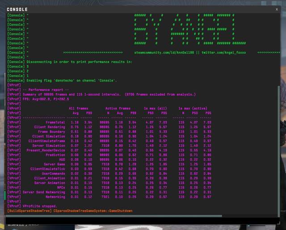The height and width of the screenshot is (230, 286).
Task: Click the 'Prediction' row label
Action: 55,155
